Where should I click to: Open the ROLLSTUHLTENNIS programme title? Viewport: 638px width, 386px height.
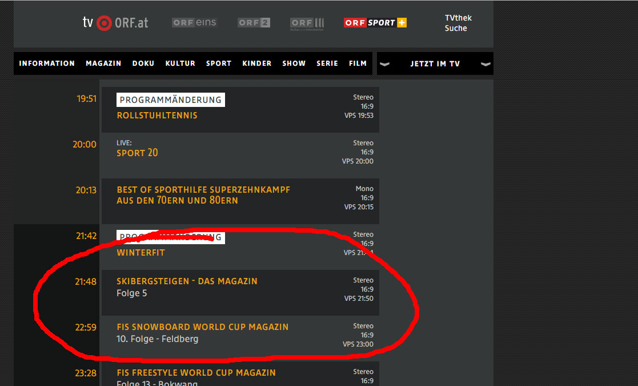click(157, 116)
